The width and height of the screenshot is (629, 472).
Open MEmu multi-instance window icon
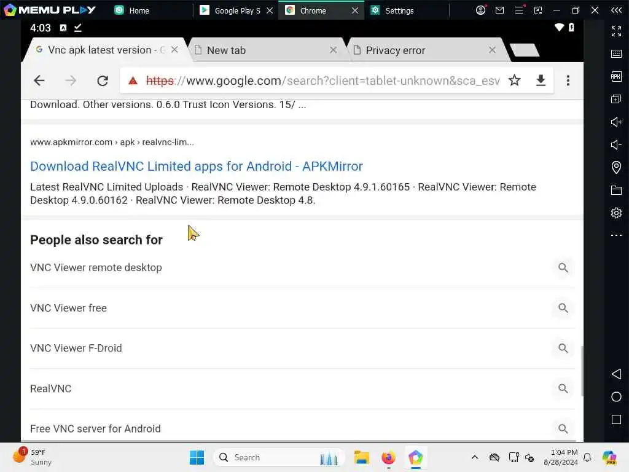tap(616, 99)
